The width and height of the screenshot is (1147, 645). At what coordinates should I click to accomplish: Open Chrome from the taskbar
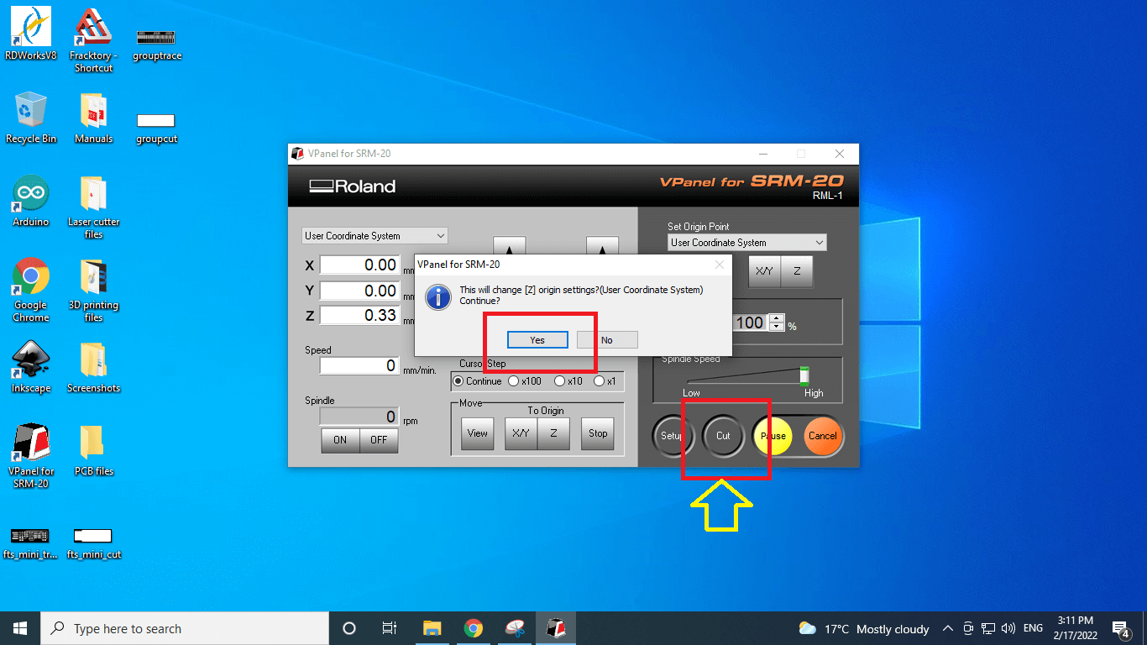pos(474,628)
